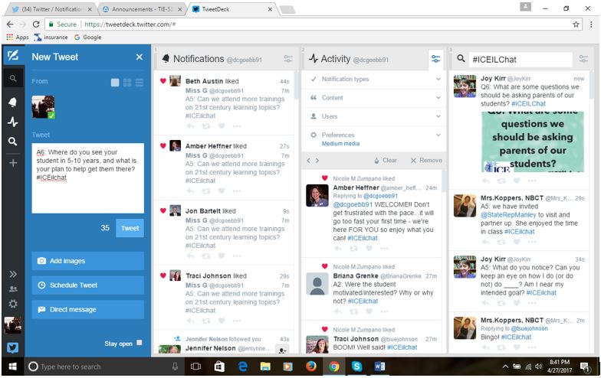The image size is (601, 378).
Task: Open Skype from the taskbar
Action: pyautogui.click(x=357, y=367)
